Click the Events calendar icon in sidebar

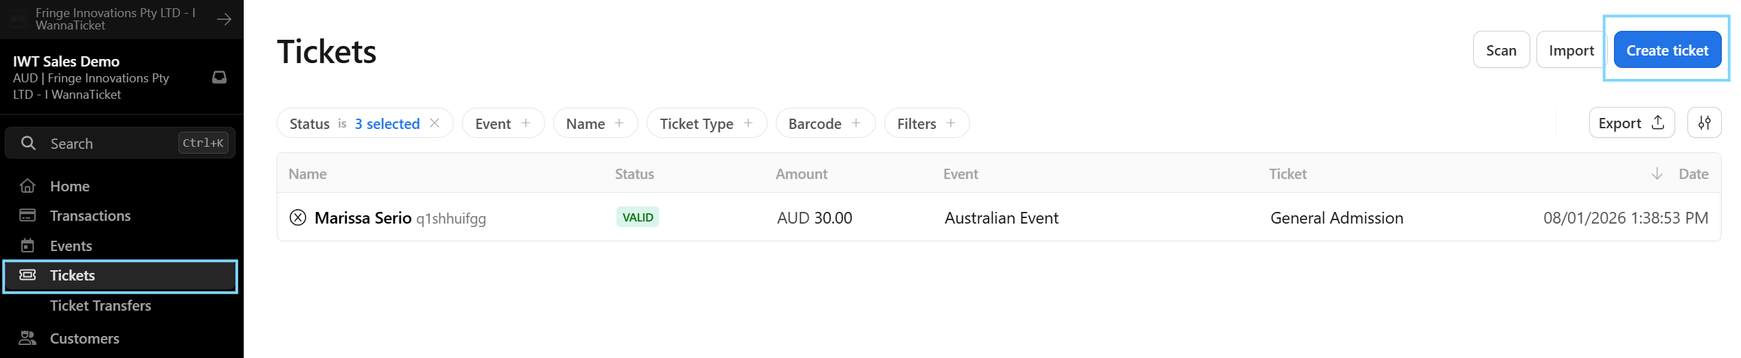[27, 246]
